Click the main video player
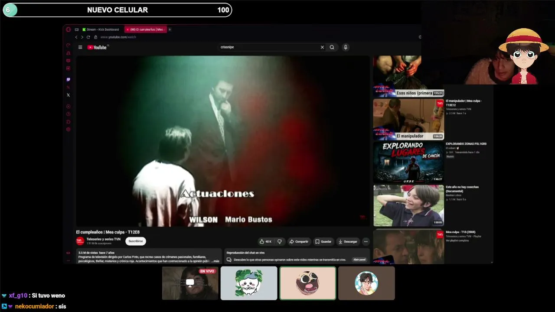Viewport: 555px width, 312px height. coord(223,141)
